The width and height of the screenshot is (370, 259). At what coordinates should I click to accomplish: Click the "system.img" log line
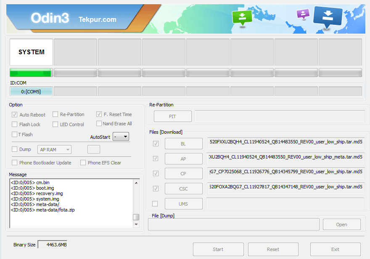pyautogui.click(x=35, y=199)
